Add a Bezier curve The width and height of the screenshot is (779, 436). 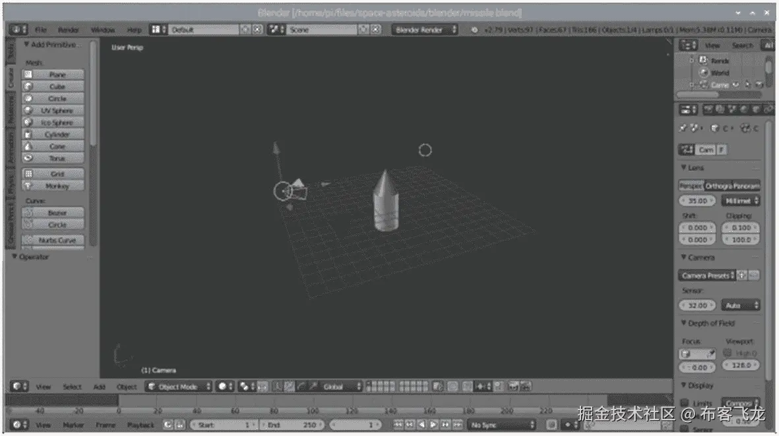[x=53, y=213]
